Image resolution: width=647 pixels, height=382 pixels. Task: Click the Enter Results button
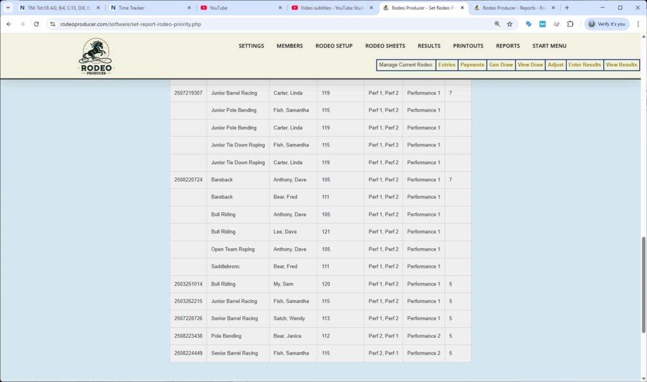583,64
